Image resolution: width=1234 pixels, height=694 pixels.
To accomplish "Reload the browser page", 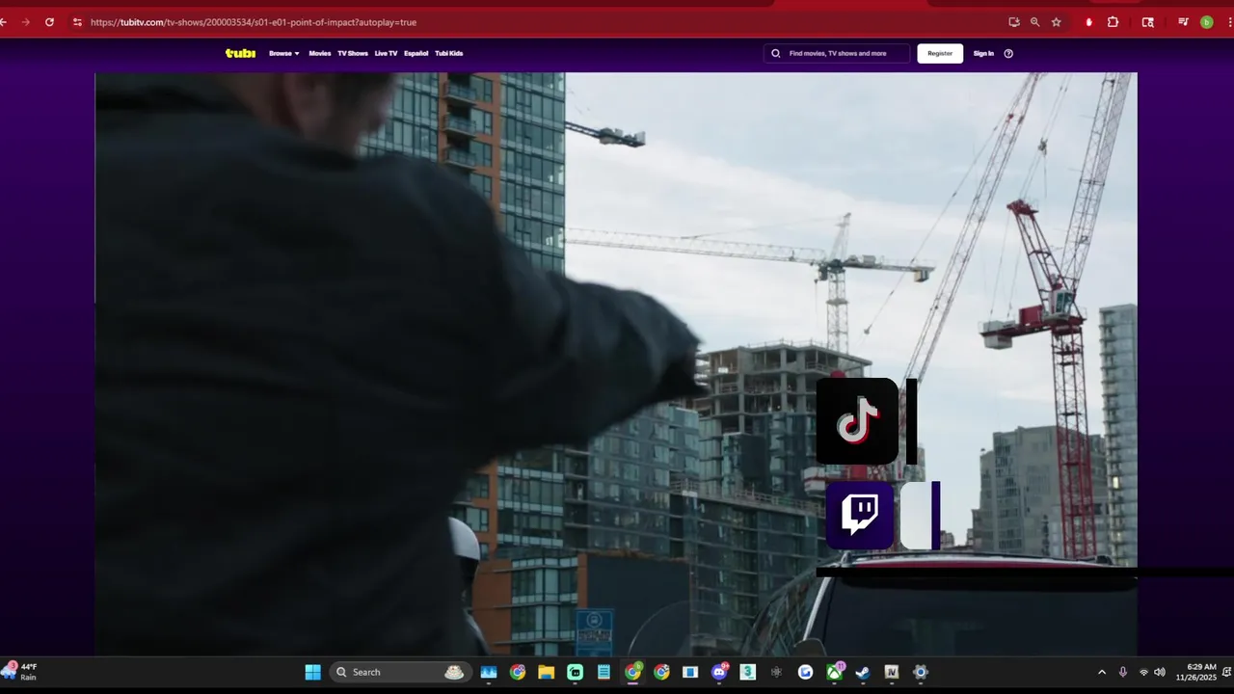I will [x=49, y=22].
